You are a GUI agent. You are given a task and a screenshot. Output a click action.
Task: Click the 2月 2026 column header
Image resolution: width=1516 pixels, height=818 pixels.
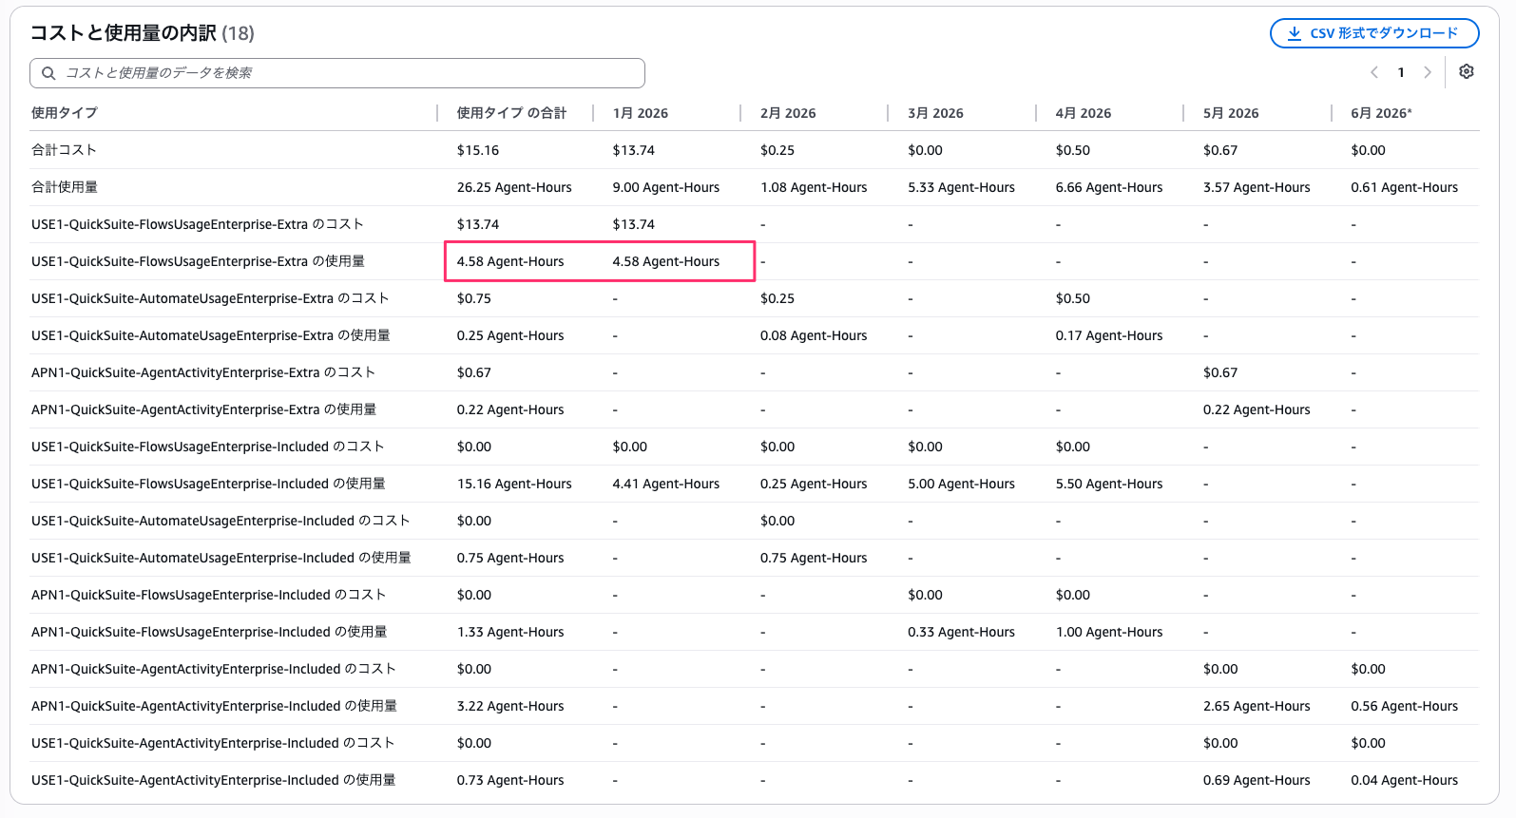pos(788,113)
